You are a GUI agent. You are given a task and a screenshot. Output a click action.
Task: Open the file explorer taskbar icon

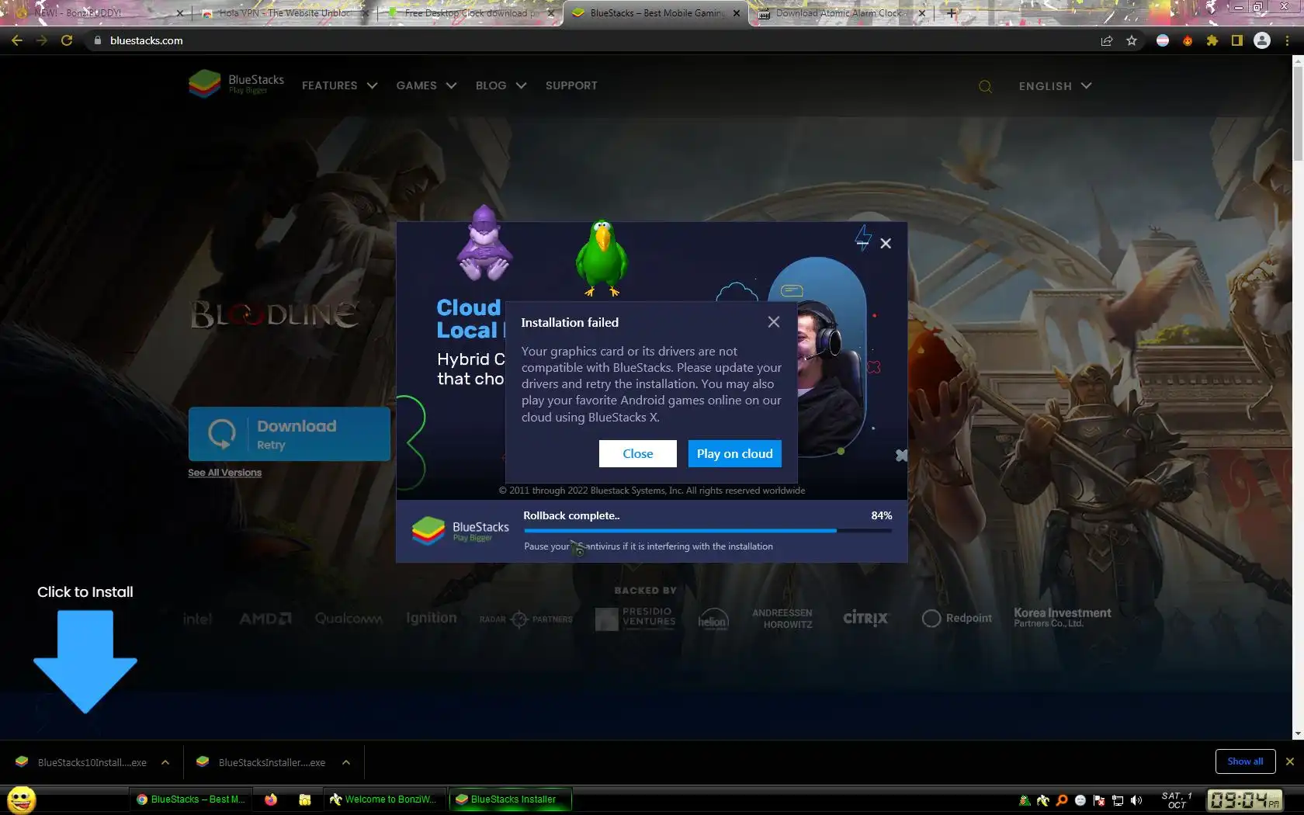[304, 799]
